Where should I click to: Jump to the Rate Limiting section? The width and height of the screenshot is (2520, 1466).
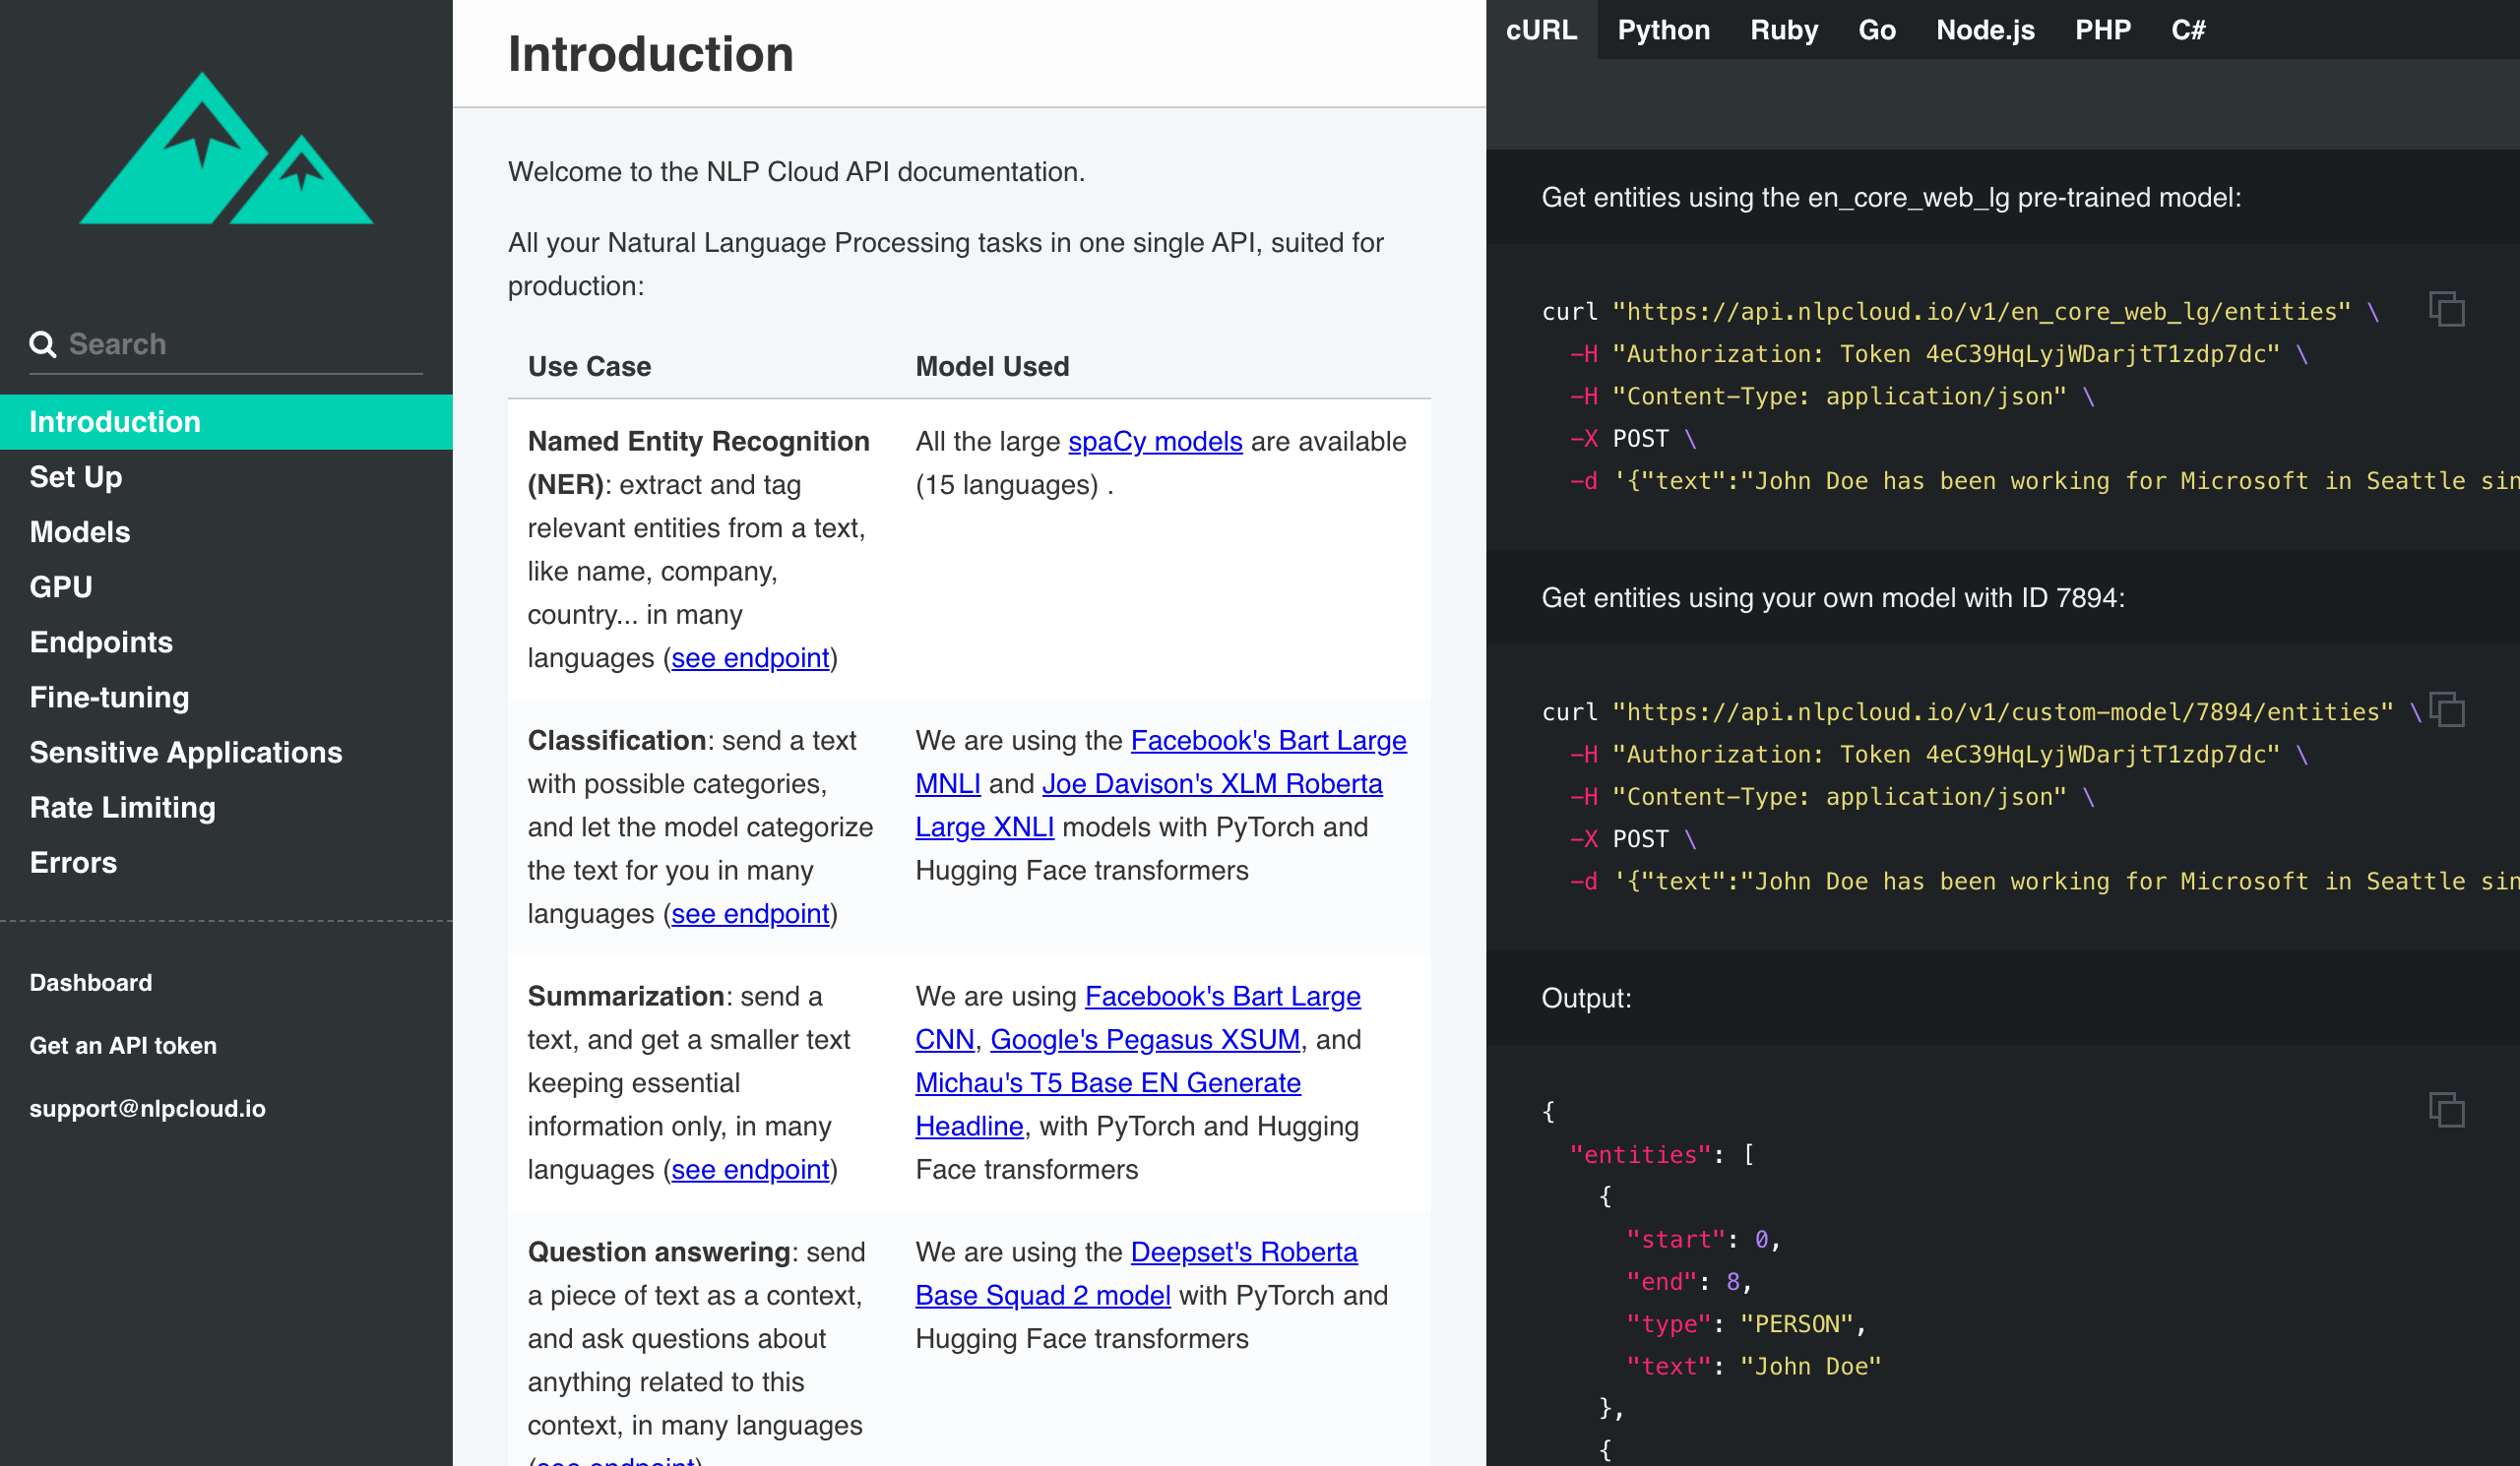point(226,807)
